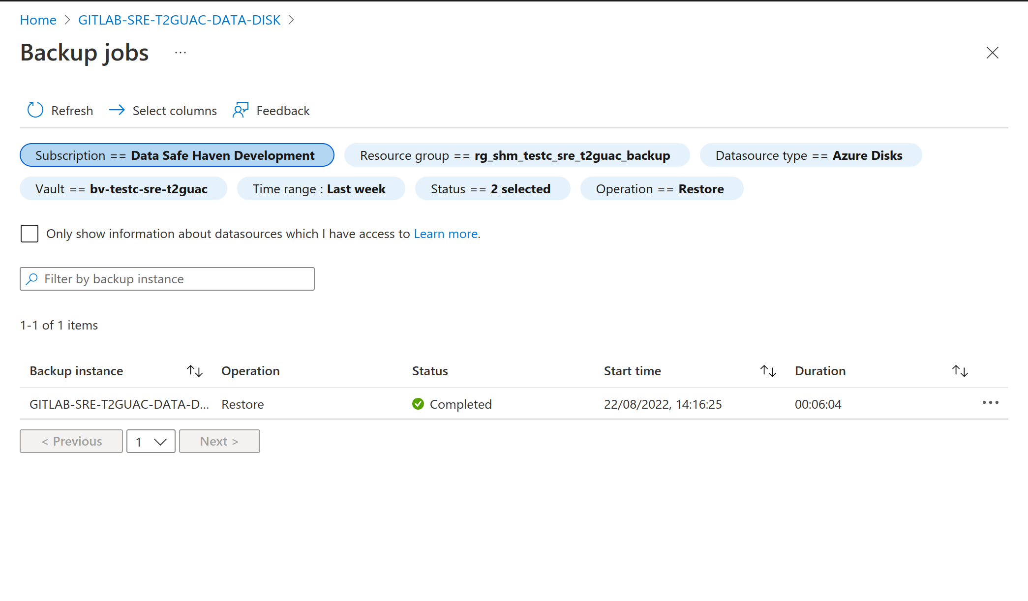Sort by Start time column arrows
The height and width of the screenshot is (601, 1028).
[768, 371]
